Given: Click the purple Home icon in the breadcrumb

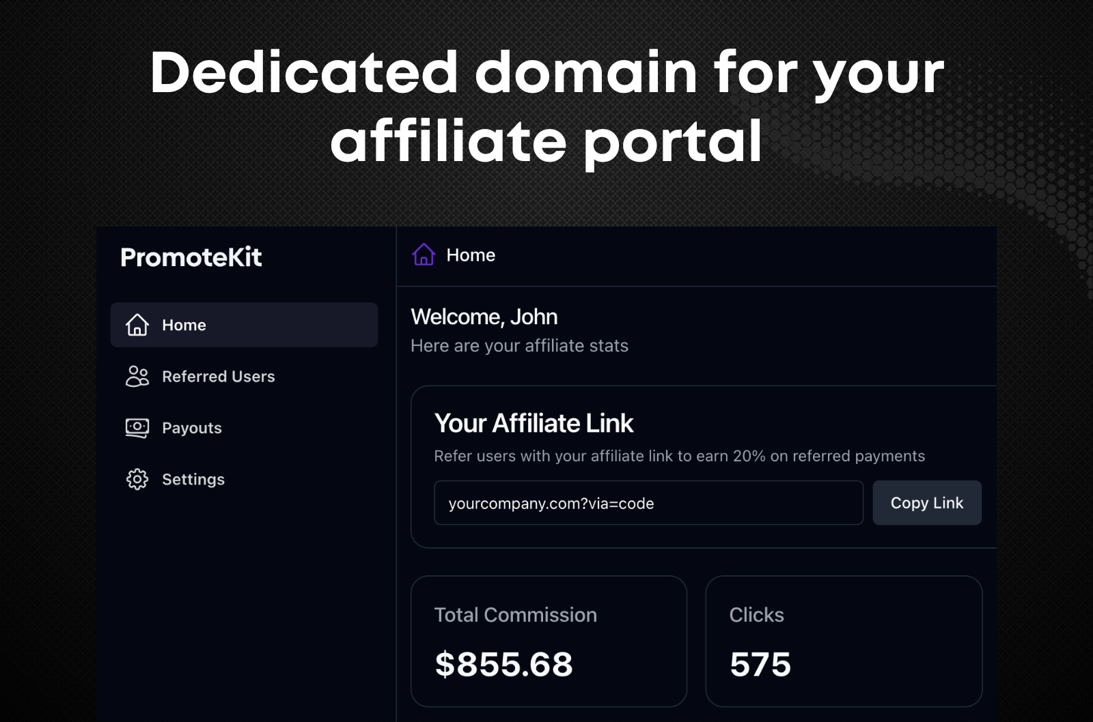Looking at the screenshot, I should coord(424,255).
